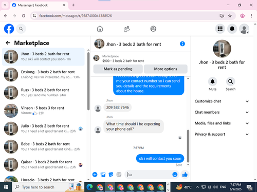257x192 pixels.
Task: Open more actions plus icon in composer
Action: point(95,175)
